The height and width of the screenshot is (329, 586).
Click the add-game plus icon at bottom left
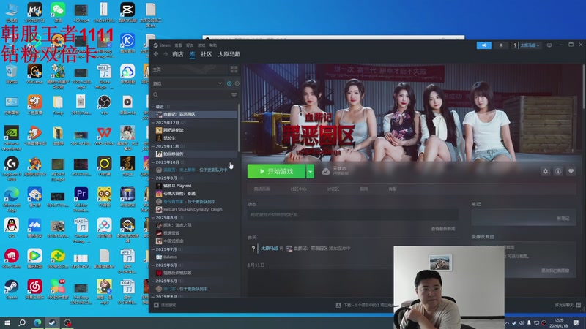(156, 305)
